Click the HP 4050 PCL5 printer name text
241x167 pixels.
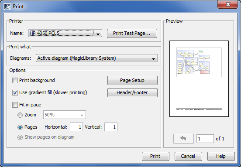pyautogui.click(x=45, y=33)
